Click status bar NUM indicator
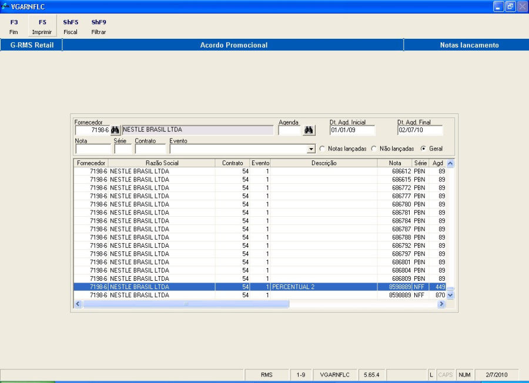The image size is (529, 383). tap(464, 375)
